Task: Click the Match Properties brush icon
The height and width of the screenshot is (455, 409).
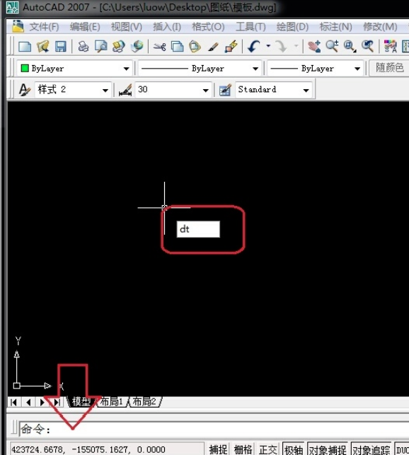Action: pyautogui.click(x=213, y=47)
